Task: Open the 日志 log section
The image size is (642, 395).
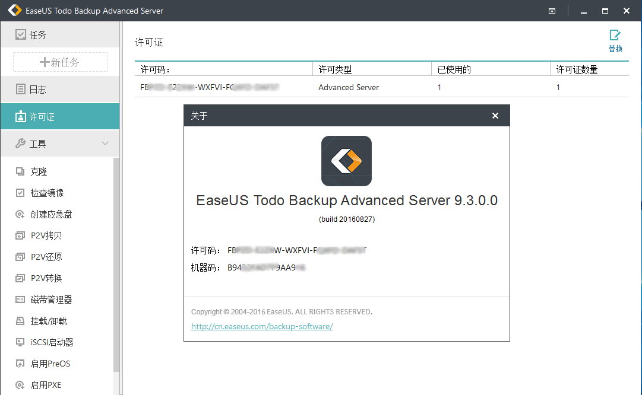Action: pyautogui.click(x=60, y=89)
